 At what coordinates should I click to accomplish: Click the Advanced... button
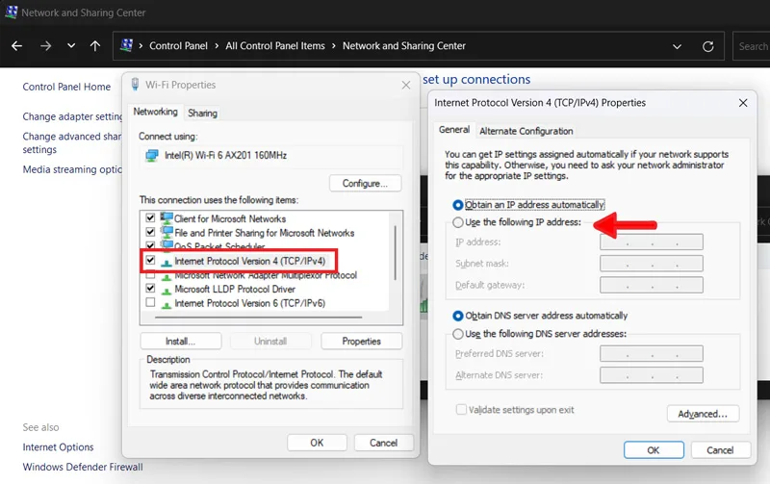703,414
